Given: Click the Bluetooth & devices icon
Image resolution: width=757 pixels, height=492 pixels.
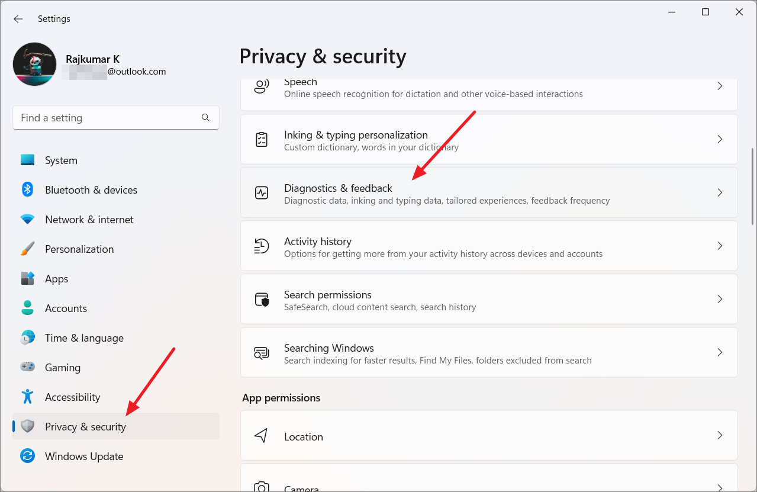Looking at the screenshot, I should point(28,189).
